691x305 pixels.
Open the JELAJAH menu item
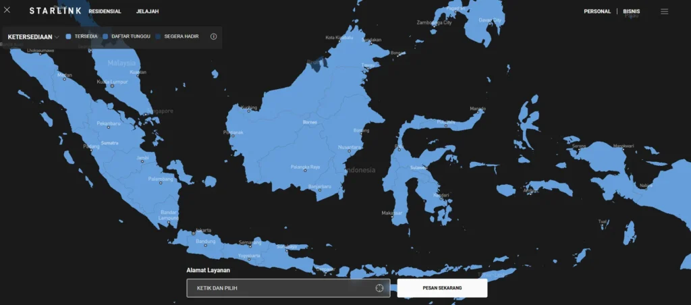coord(147,11)
